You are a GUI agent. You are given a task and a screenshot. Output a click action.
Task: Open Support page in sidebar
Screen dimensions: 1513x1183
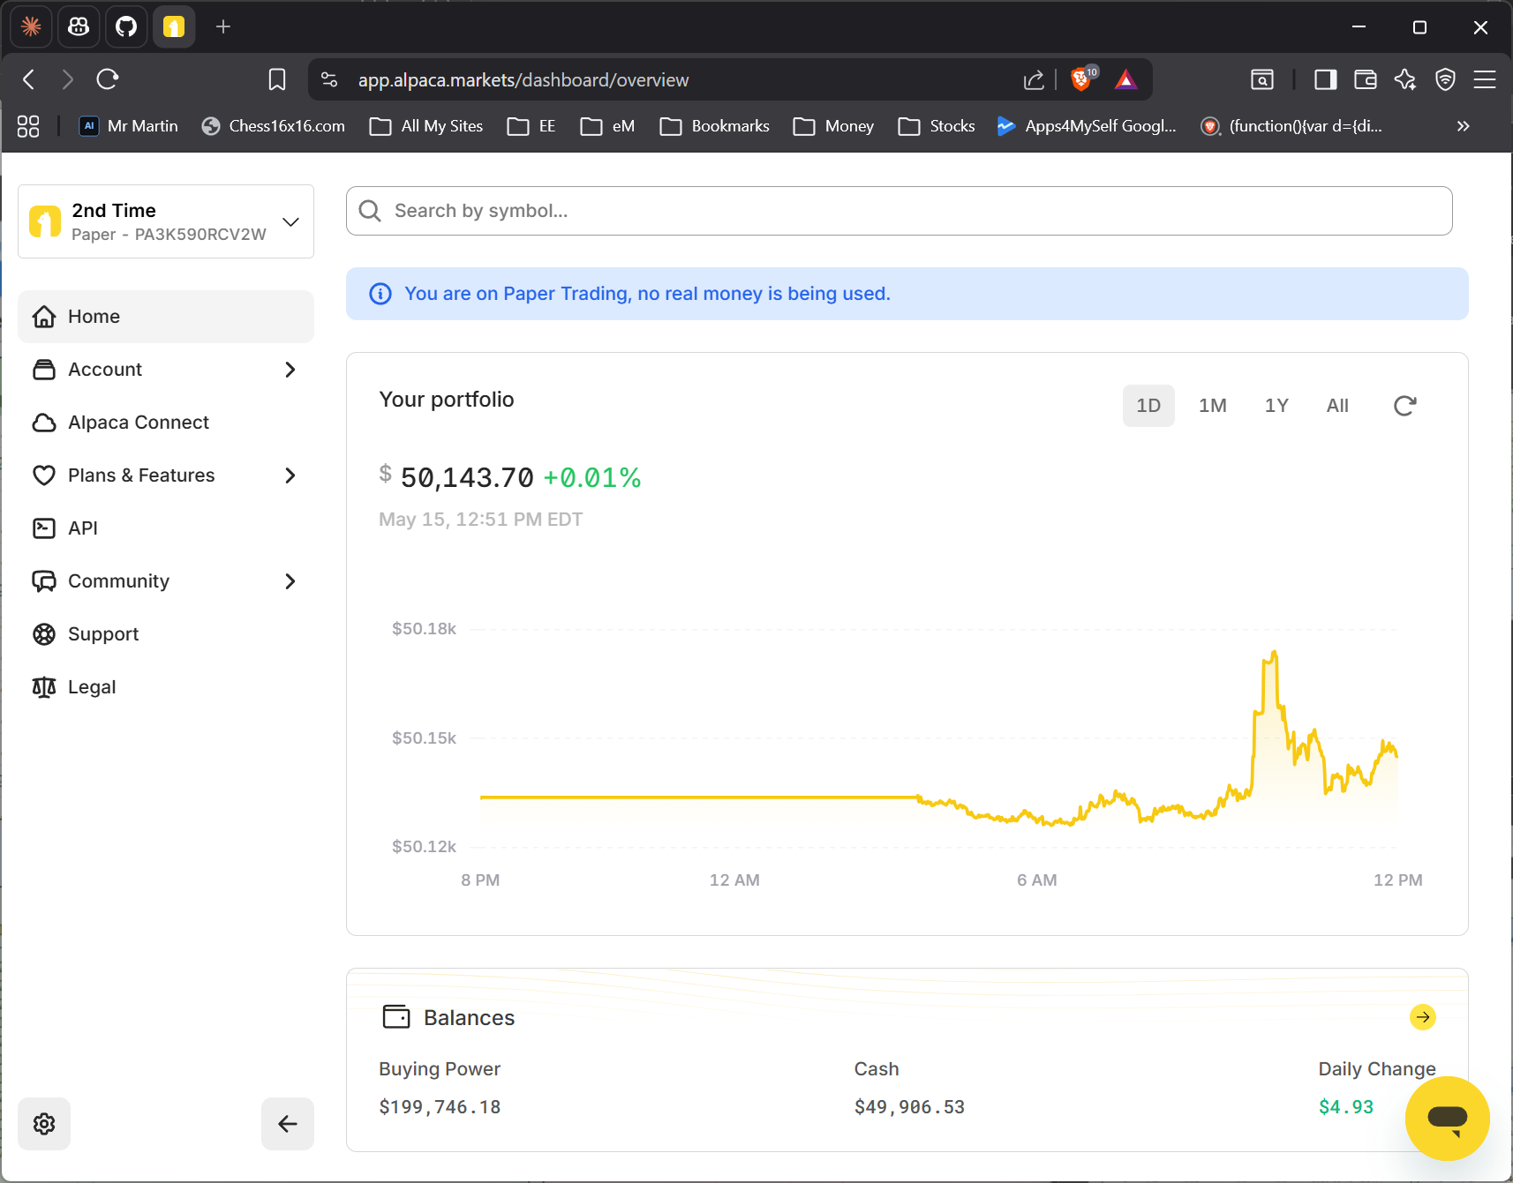click(x=166, y=634)
